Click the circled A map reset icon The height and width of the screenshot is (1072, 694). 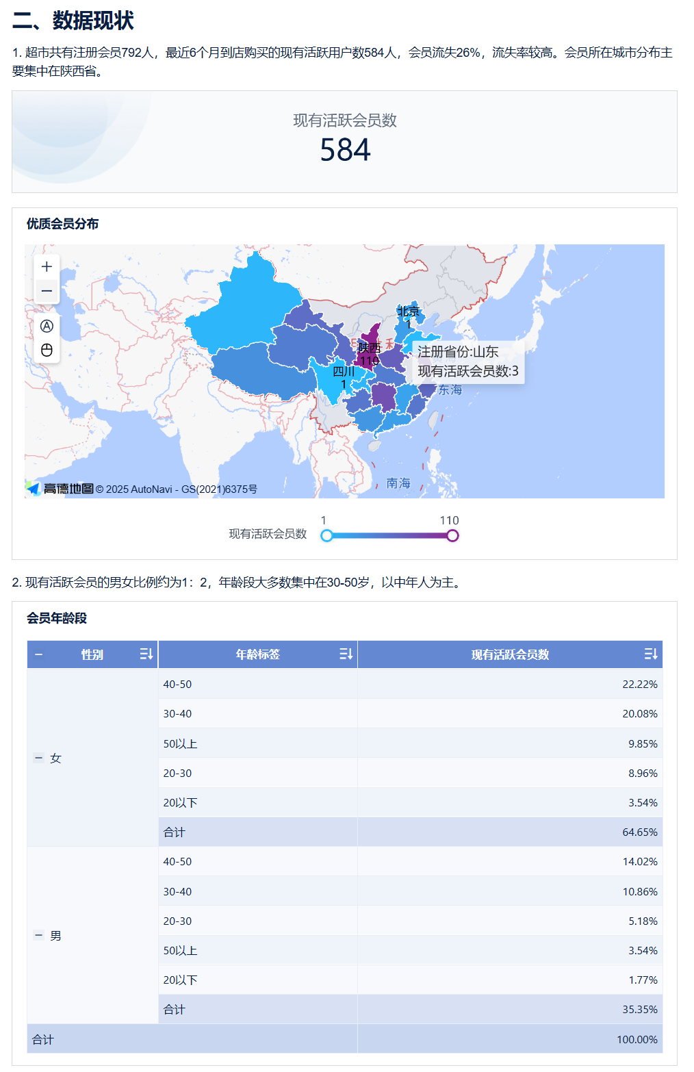tap(47, 327)
